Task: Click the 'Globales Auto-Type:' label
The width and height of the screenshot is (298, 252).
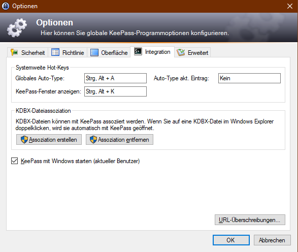Action: (40, 78)
